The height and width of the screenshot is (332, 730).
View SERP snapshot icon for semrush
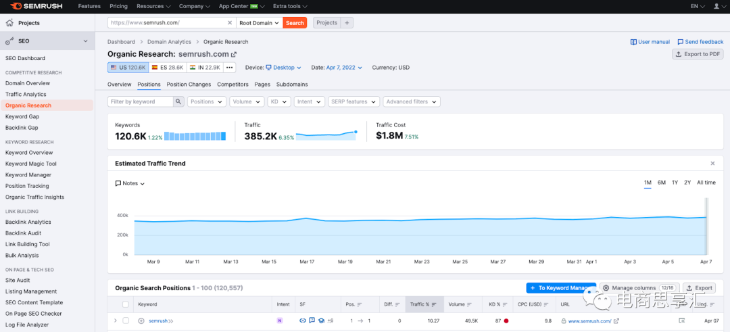coord(682,321)
